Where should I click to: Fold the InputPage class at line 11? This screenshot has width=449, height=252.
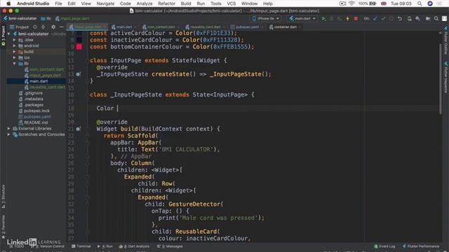pyautogui.click(x=87, y=61)
